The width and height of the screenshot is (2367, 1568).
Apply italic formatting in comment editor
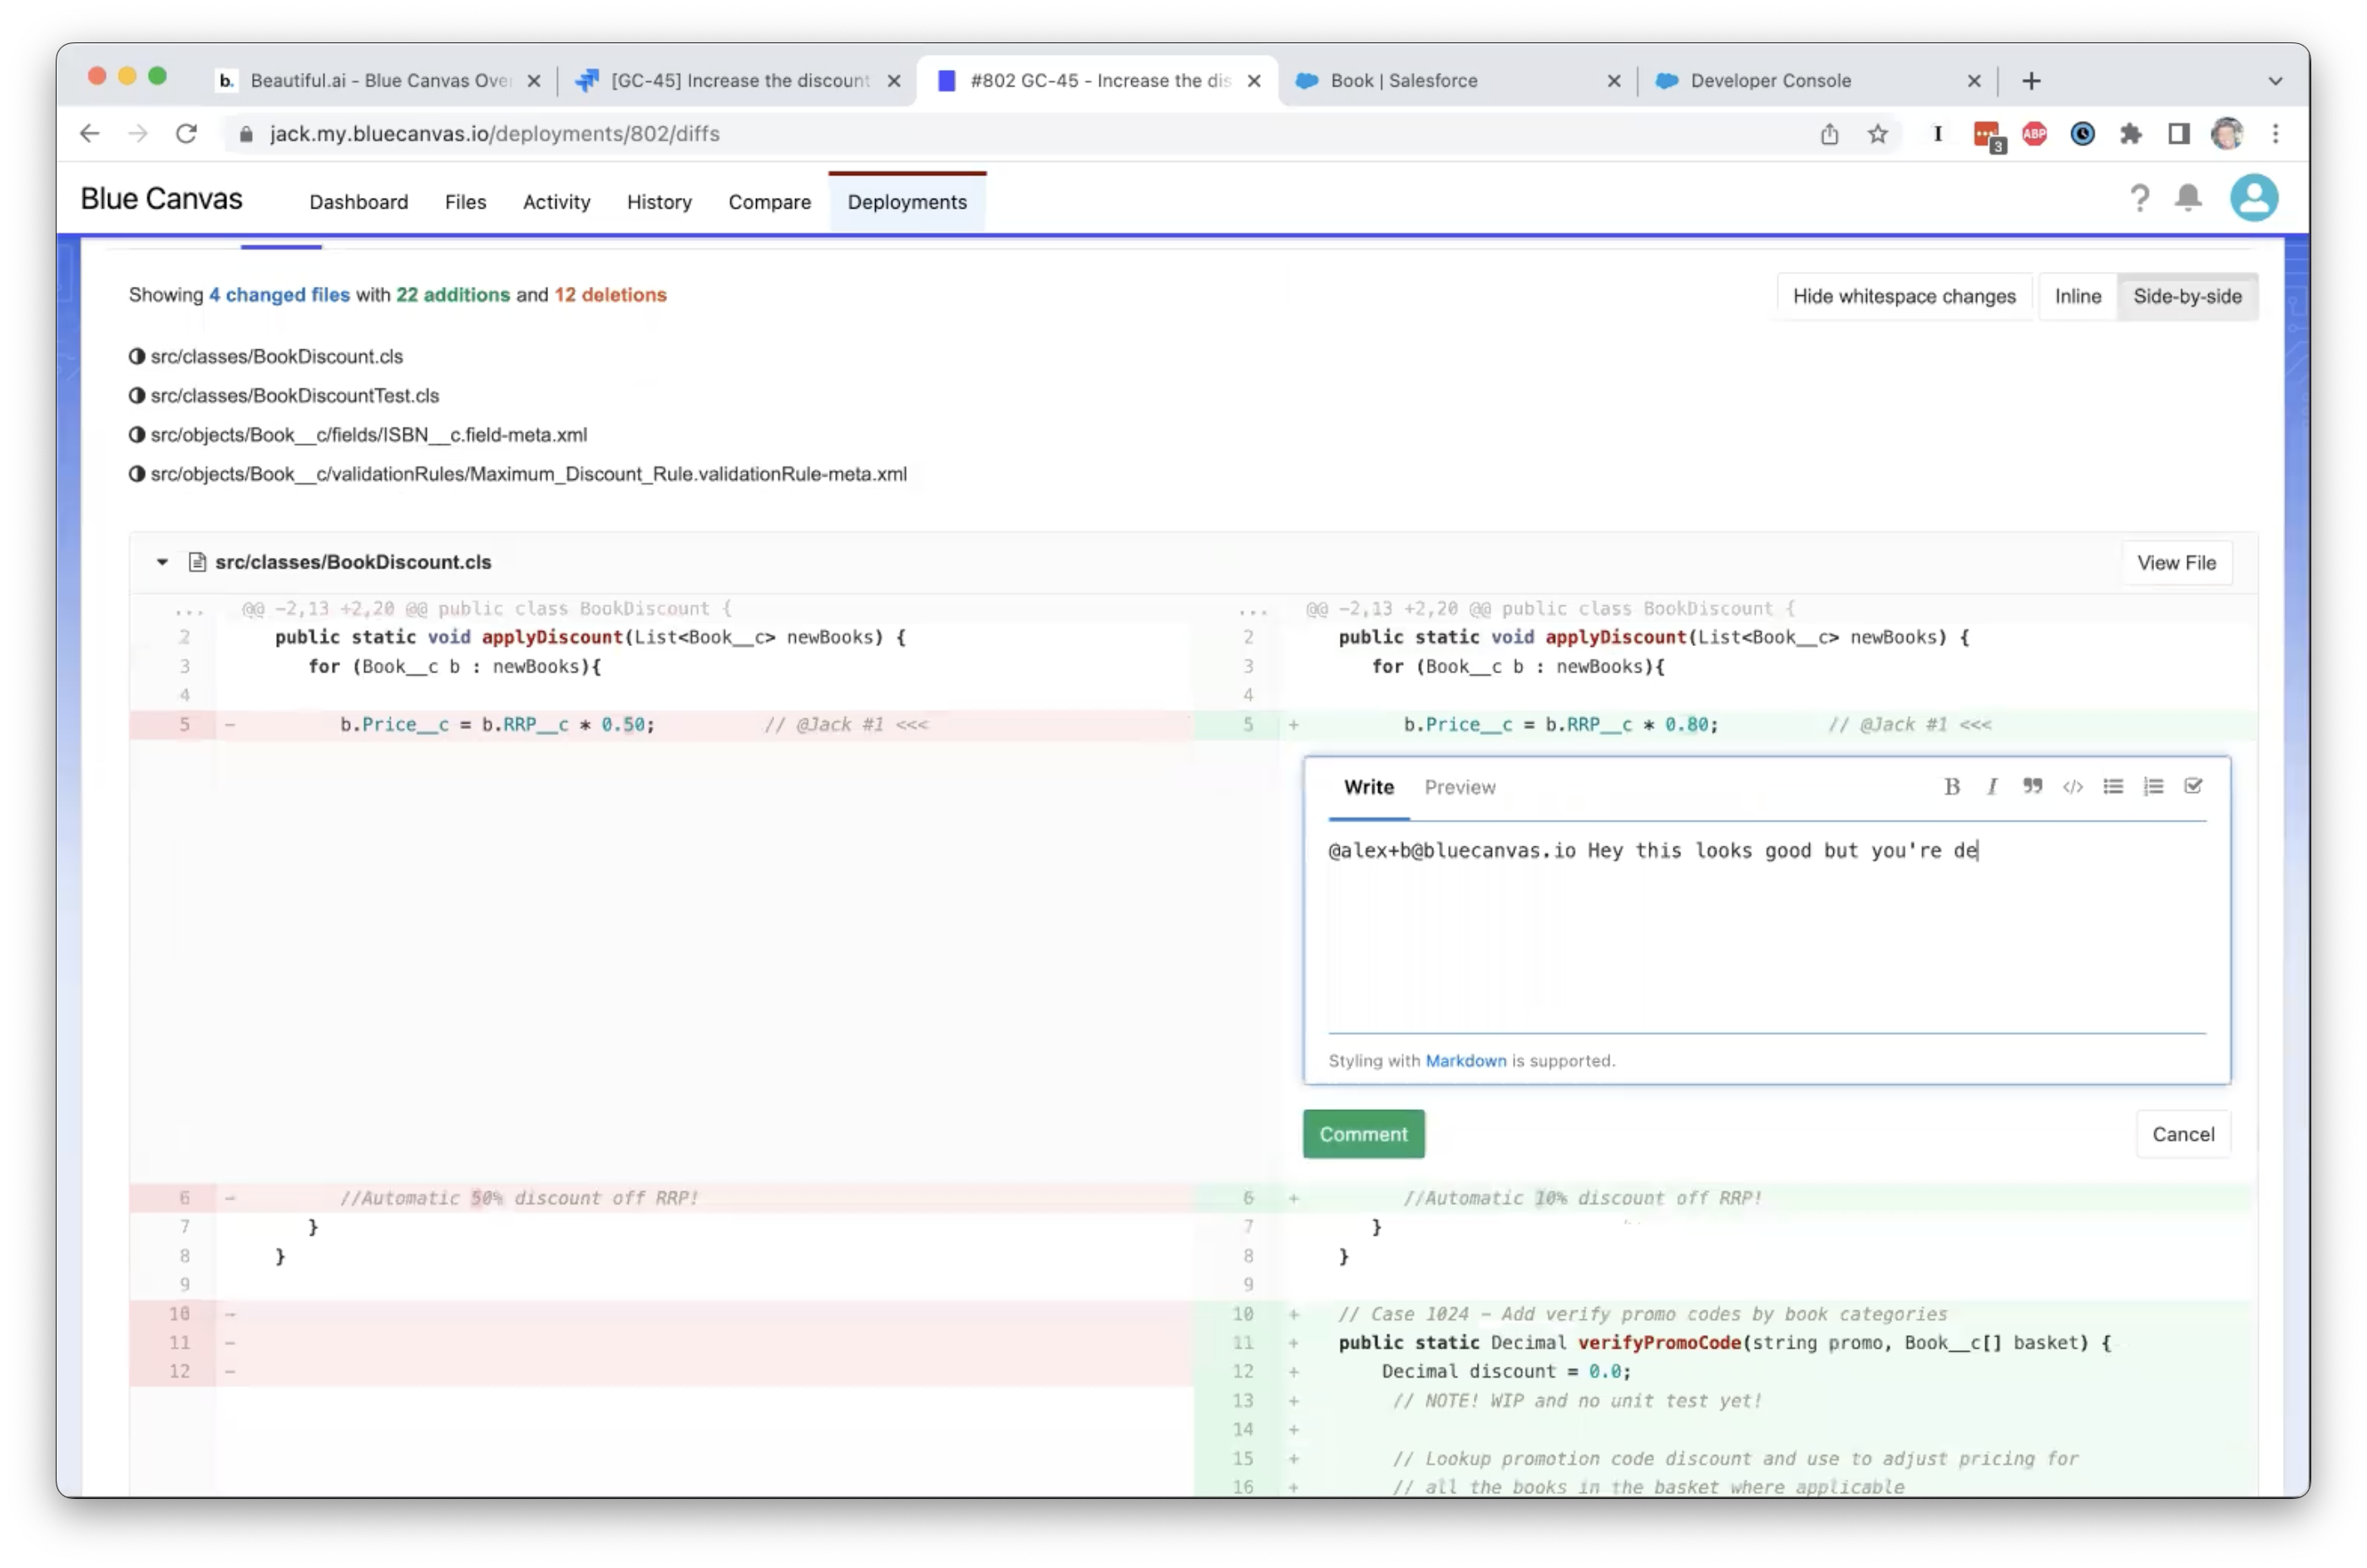pyautogui.click(x=1991, y=787)
